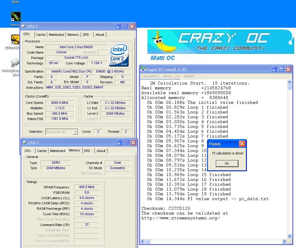Open the About tab in lower CPU-Z
This screenshot has height=248, width=296.
pos(101,151)
